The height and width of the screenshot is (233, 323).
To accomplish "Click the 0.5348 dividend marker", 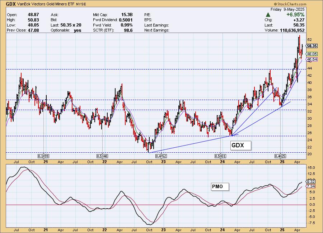I will [x=102, y=156].
